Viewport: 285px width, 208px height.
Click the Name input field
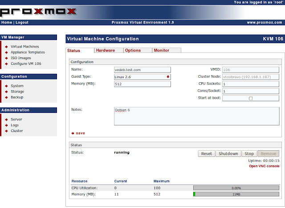(142, 70)
